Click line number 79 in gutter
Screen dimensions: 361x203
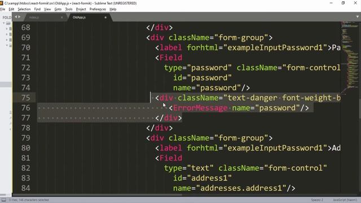pos(25,138)
